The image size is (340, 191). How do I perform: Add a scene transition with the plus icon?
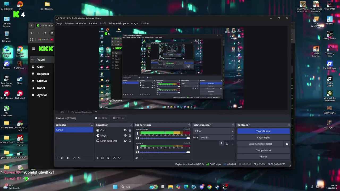click(x=222, y=143)
